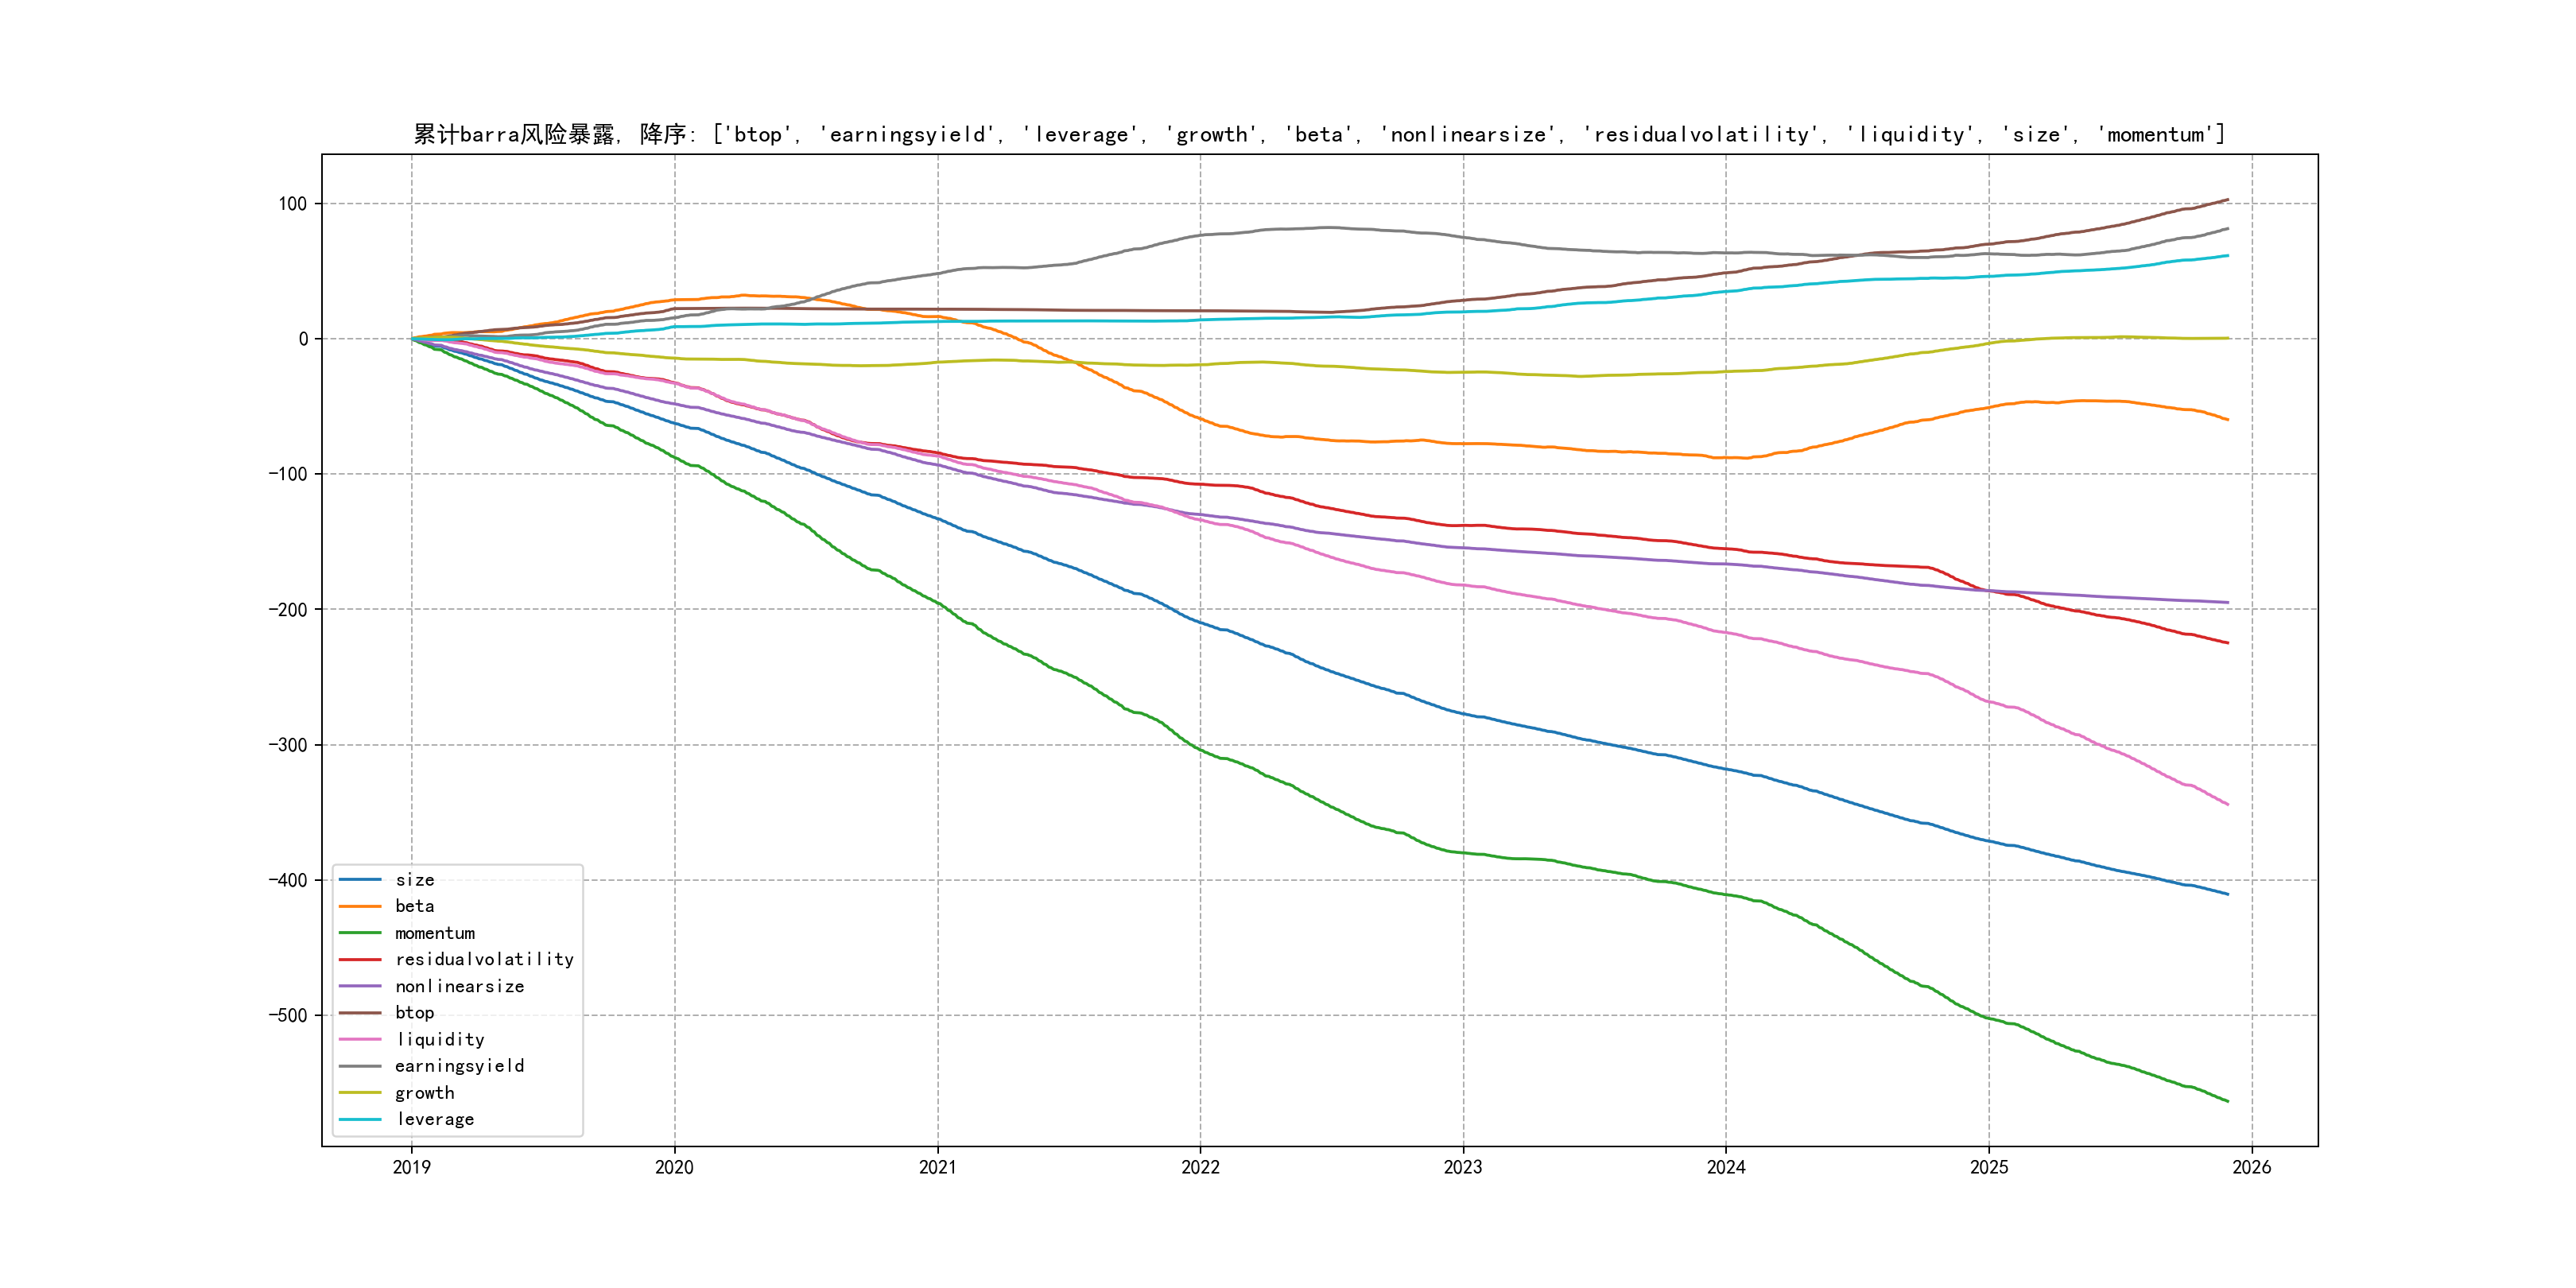Screen dimensions: 2576x1288
Task: Click the 2019 x-axis tick label
Action: coord(411,1167)
